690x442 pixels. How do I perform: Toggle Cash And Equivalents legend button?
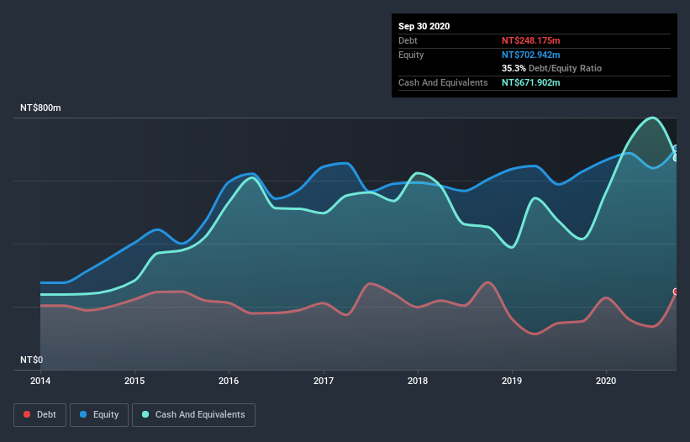[x=193, y=415]
